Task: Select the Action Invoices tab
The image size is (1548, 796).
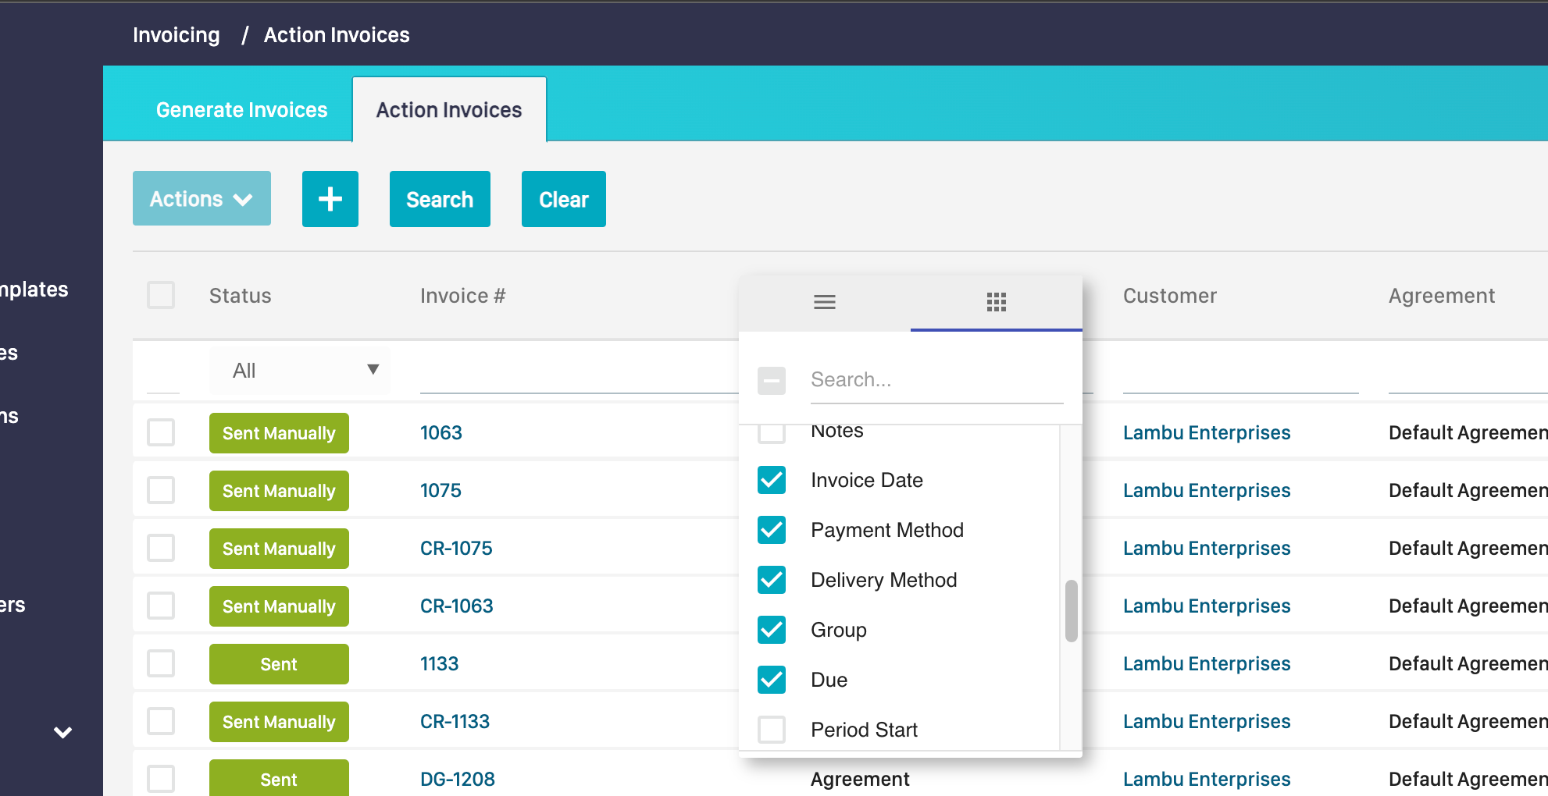Action: click(448, 110)
